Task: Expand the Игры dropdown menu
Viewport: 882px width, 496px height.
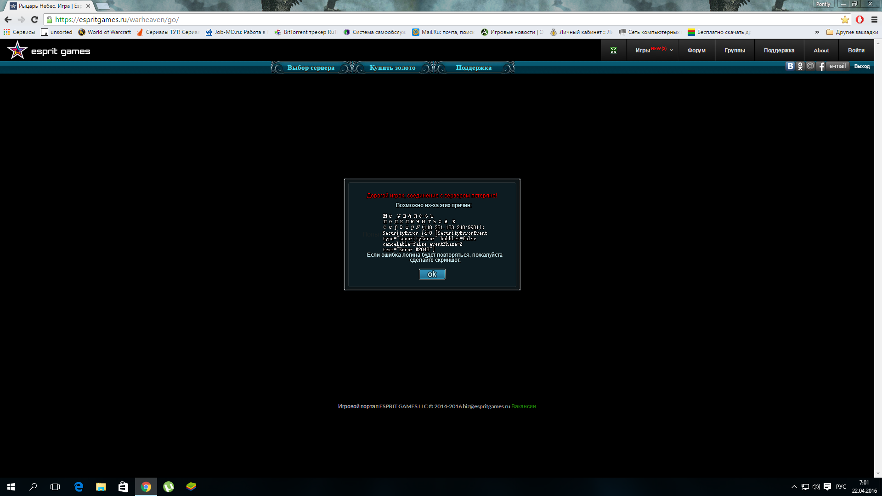Action: [654, 50]
